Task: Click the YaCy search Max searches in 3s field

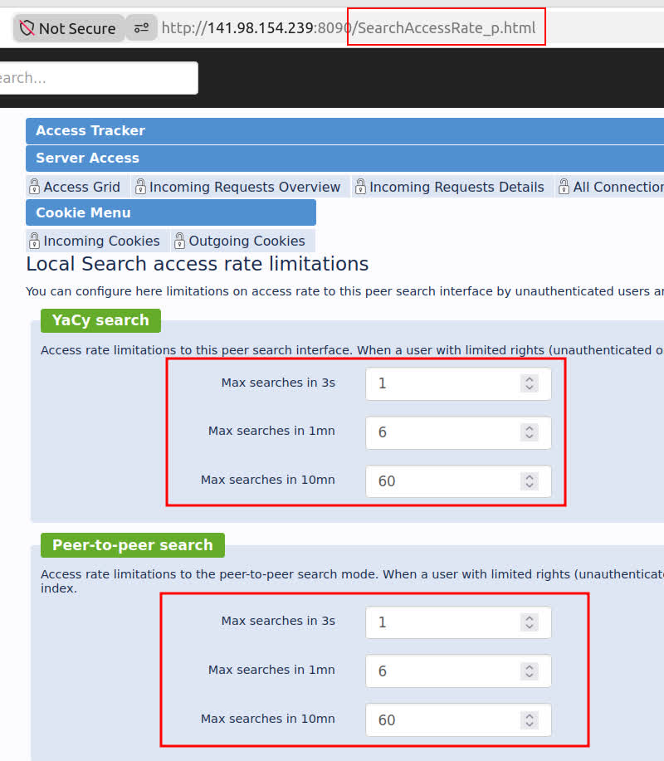Action: [458, 384]
